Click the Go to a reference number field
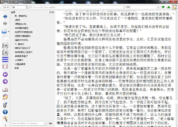 (x=77, y=7)
